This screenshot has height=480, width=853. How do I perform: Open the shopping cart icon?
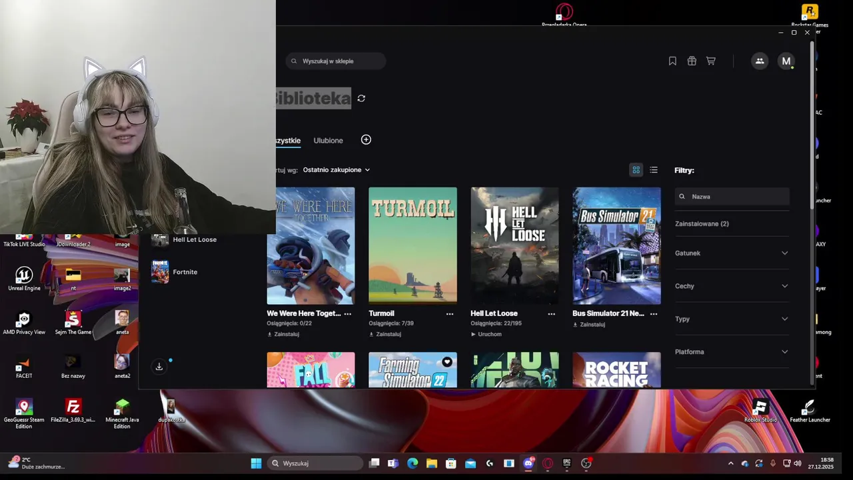tap(711, 61)
